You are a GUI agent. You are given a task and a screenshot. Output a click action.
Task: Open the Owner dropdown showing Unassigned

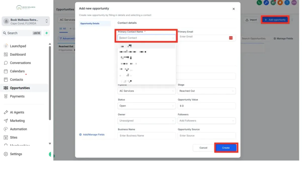pyautogui.click(x=146, y=121)
